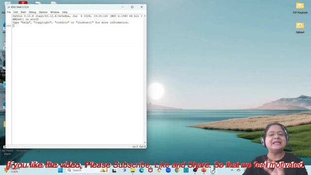Image resolution: width=311 pixels, height=175 pixels.
Task: Click the Python IDLE icon on the taskbar
Action: tap(213, 170)
